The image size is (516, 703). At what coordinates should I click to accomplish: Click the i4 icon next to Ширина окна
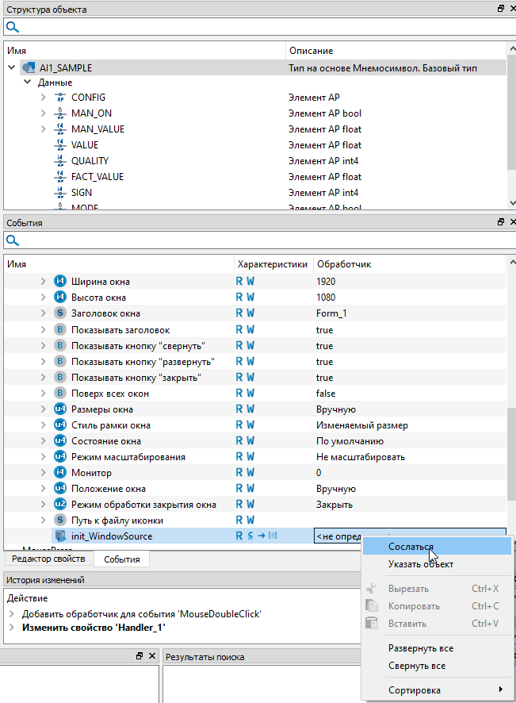(x=60, y=282)
